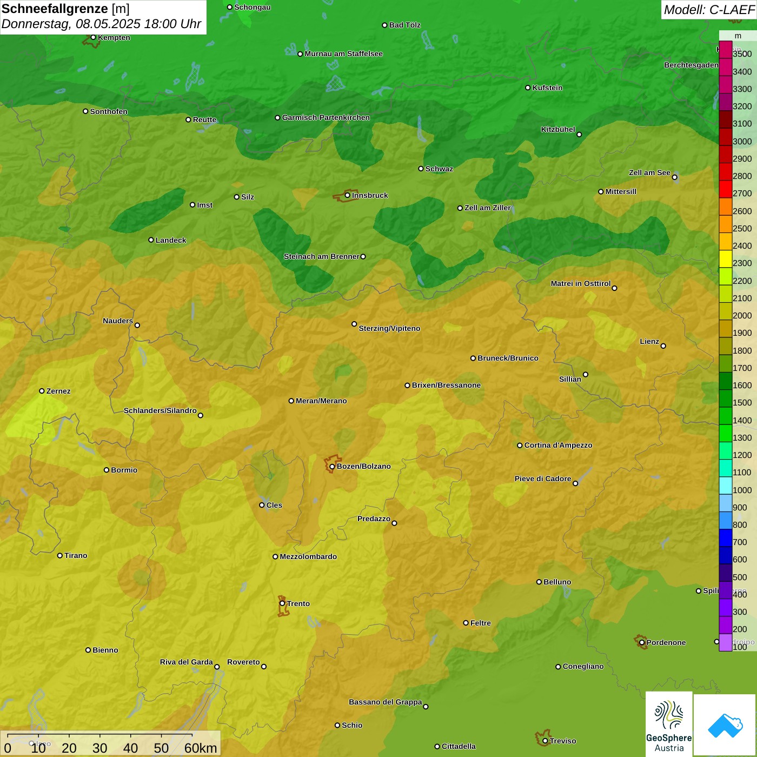This screenshot has height=757, width=757.
Task: Click legend value '2000'
Action: click(x=742, y=315)
